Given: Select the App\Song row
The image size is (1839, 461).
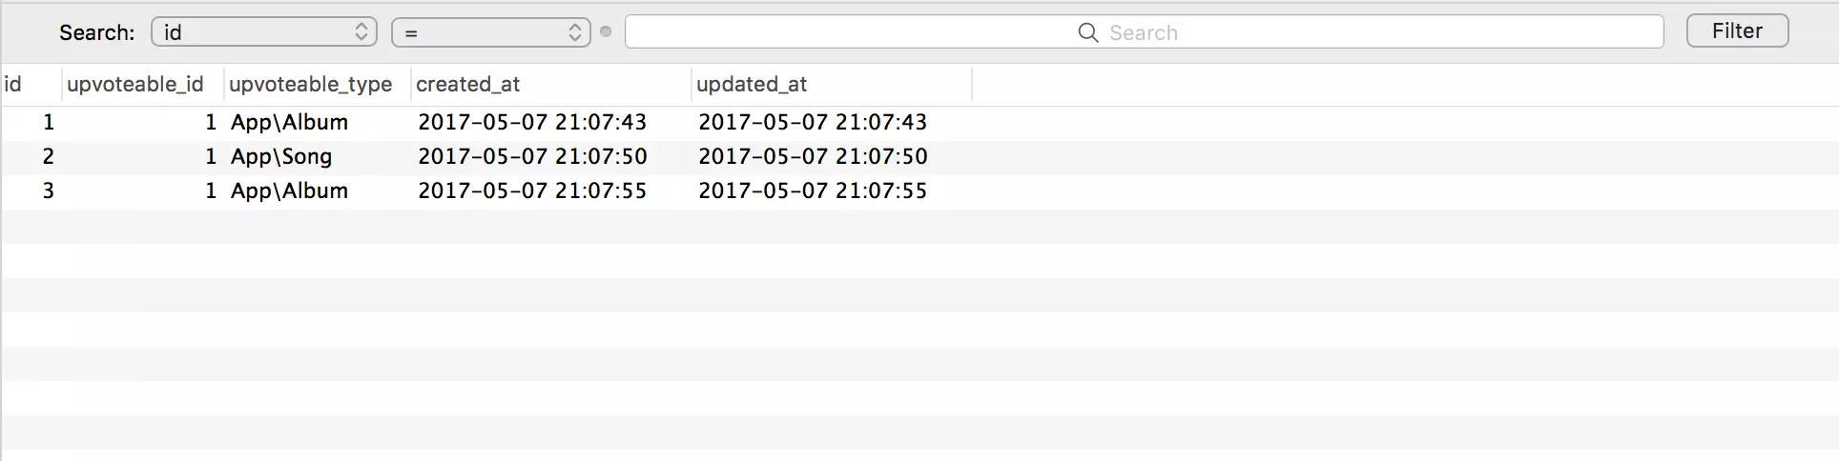Looking at the screenshot, I should [919, 156].
